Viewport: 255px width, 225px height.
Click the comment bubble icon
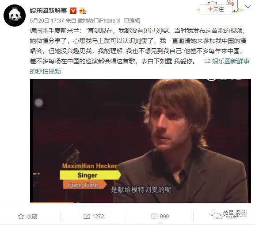point(154,217)
